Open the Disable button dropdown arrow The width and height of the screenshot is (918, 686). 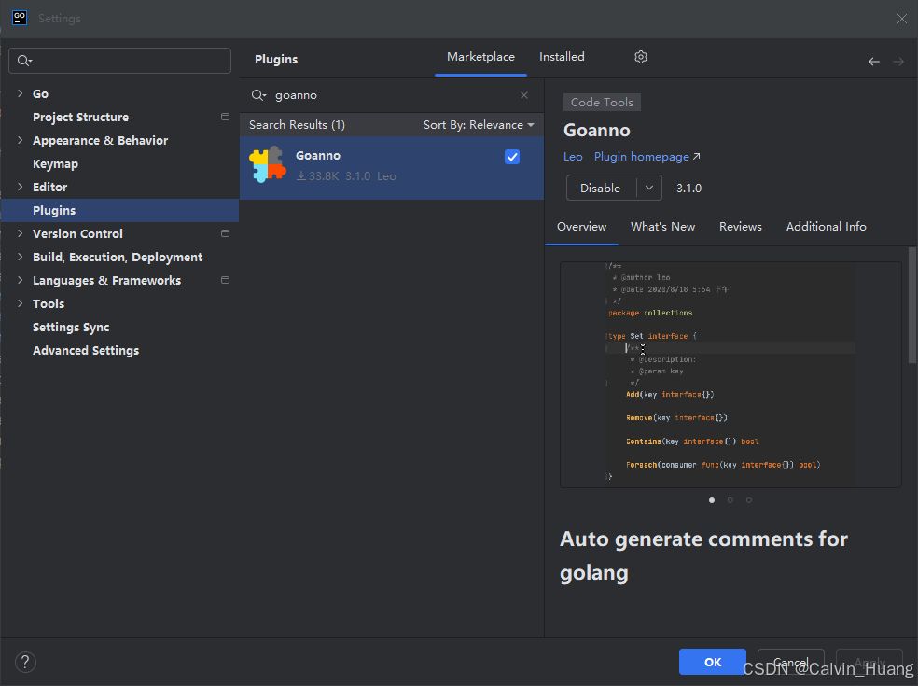point(648,188)
